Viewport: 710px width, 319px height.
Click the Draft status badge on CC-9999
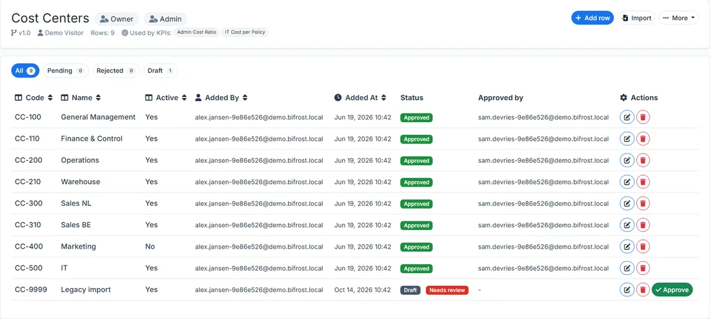tap(411, 290)
